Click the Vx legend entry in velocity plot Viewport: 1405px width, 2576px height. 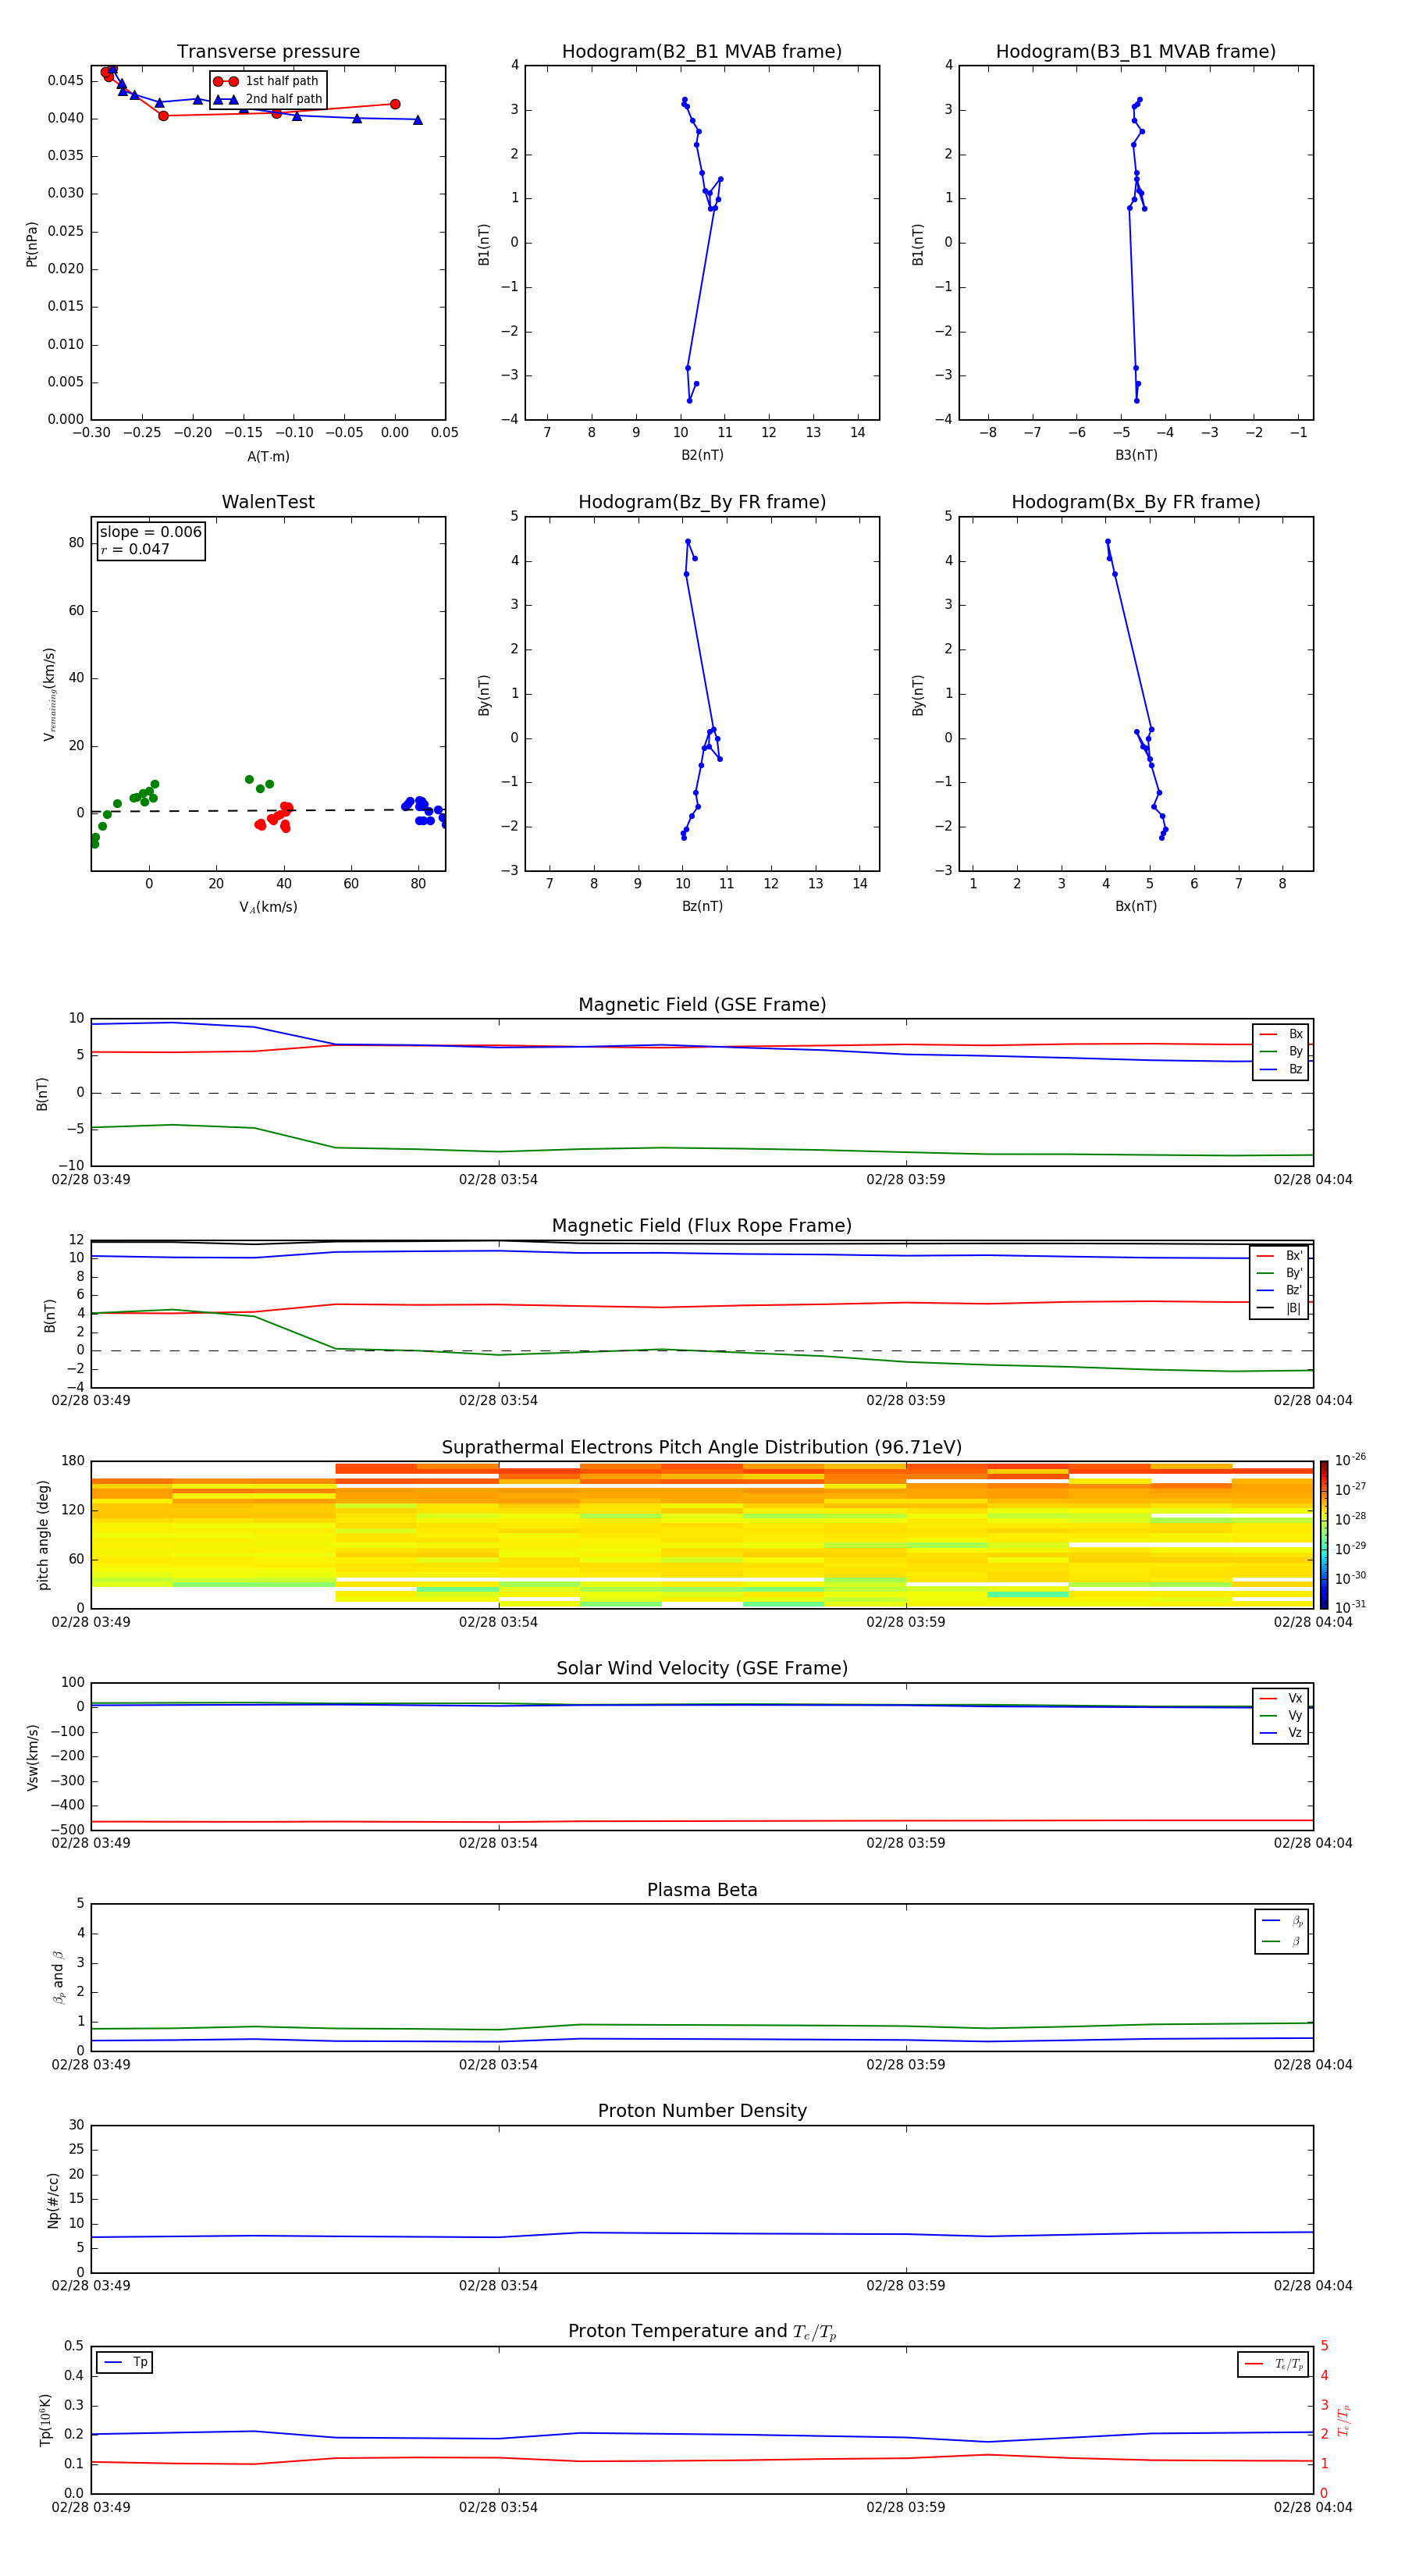coord(1281,1698)
